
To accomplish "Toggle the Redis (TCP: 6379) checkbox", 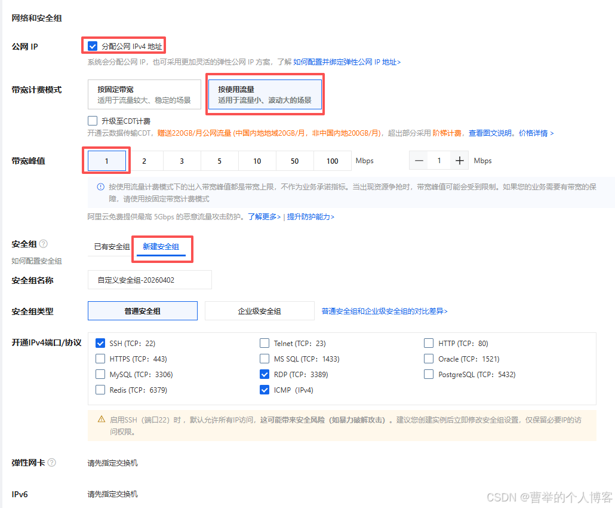I will [100, 390].
